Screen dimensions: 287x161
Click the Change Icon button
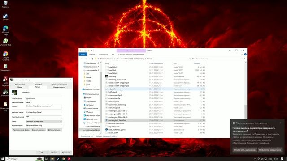39,130
